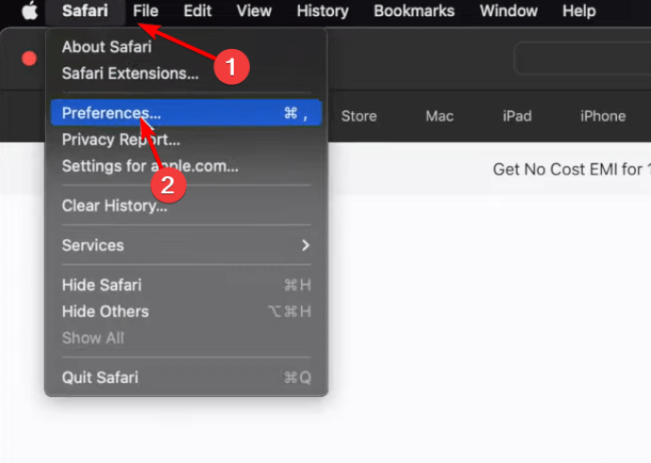This screenshot has width=651, height=463.
Task: Open Privacy Report… menu entry
Action: click(x=186, y=140)
